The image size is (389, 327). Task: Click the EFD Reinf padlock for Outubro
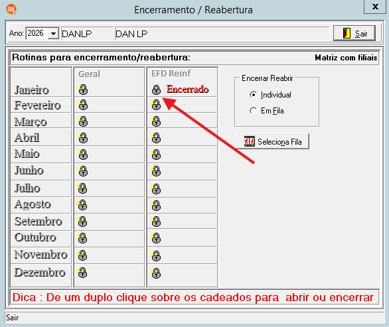156,238
